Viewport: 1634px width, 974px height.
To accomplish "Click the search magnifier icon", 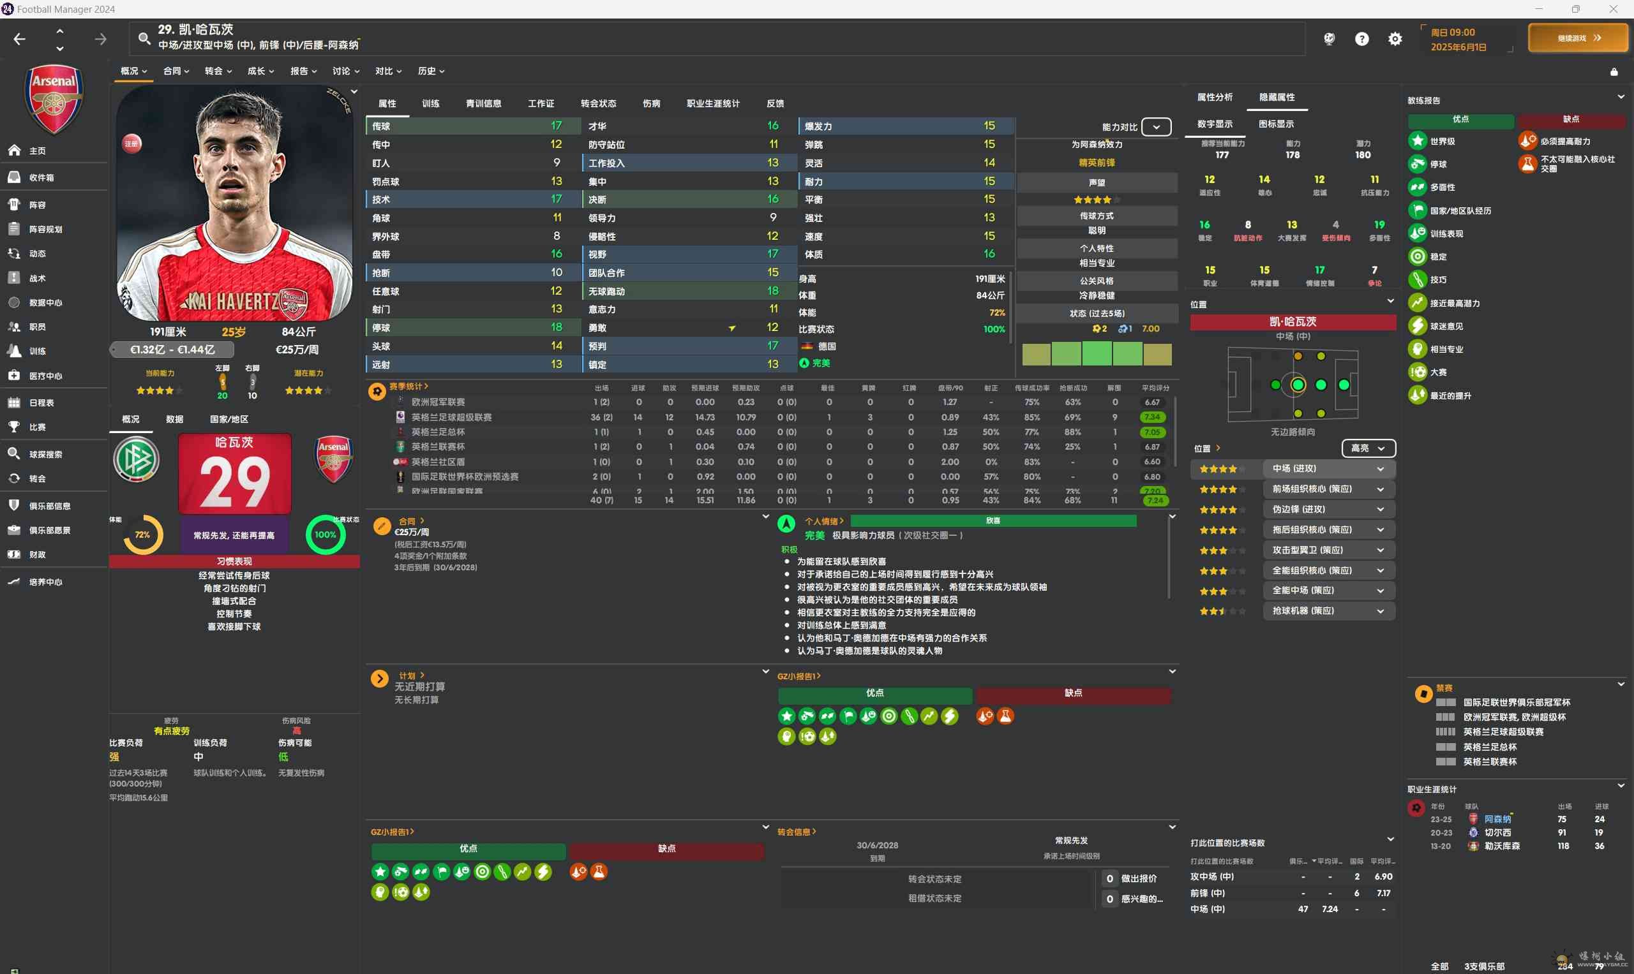I will click(144, 38).
